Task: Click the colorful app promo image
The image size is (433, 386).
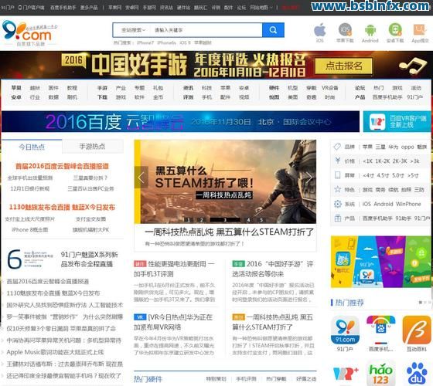Action: tap(380, 262)
